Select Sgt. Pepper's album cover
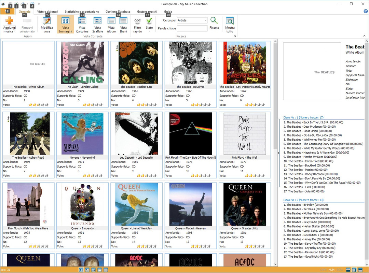 point(245,63)
